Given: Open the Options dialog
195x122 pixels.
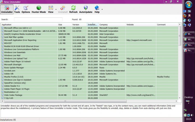Looking at the screenshot, I should [26, 9].
